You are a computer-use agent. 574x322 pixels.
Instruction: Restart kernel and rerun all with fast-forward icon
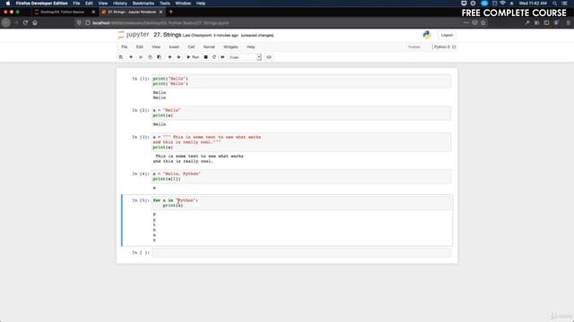222,57
